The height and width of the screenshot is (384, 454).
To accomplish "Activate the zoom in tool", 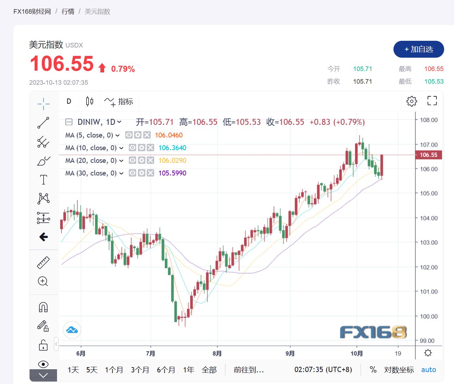I will [43, 281].
